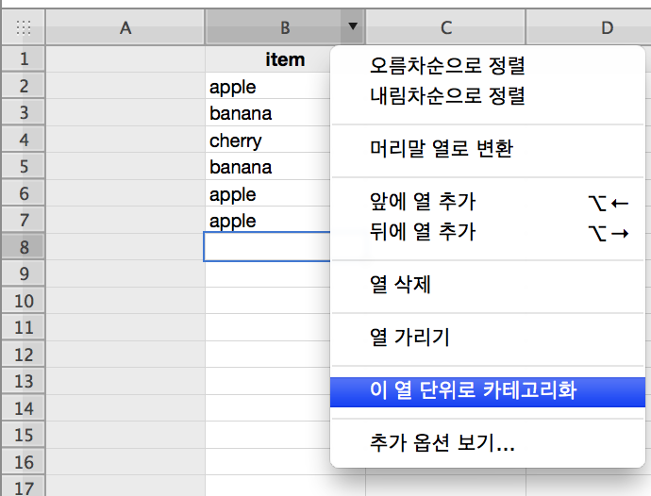This screenshot has width=651, height=496.
Task: Click the 'apple' cell in row 6
Action: pyautogui.click(x=267, y=193)
